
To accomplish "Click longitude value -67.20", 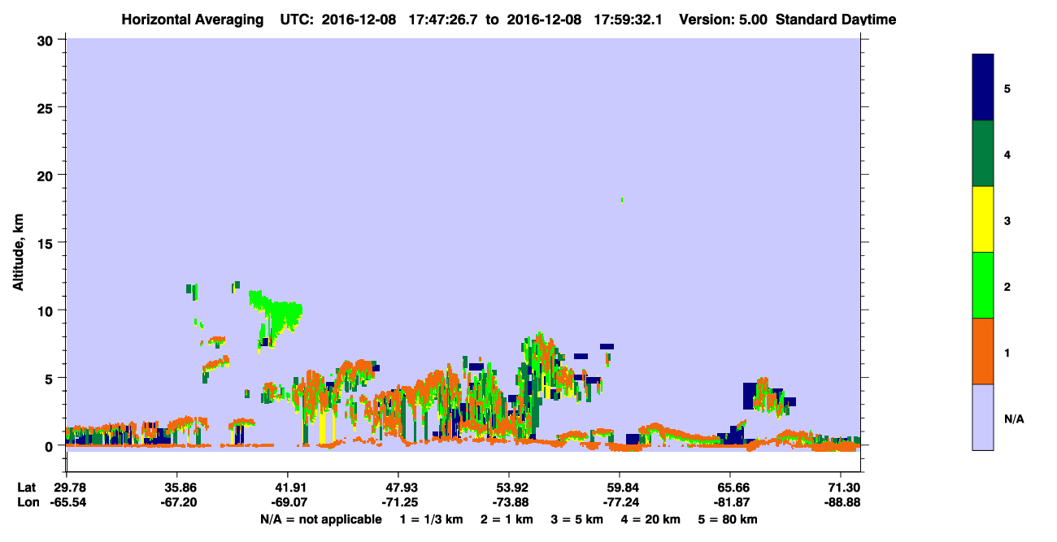I will coord(177,503).
